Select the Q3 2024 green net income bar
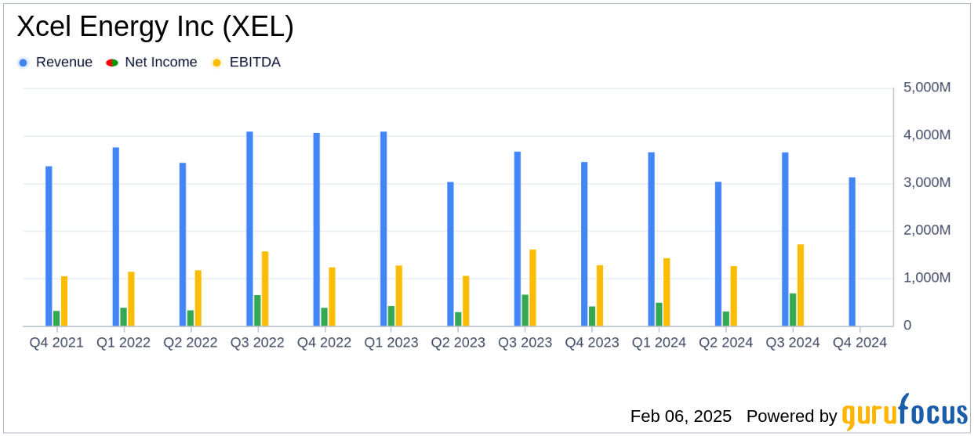Viewport: 974px width, 436px height. [793, 310]
